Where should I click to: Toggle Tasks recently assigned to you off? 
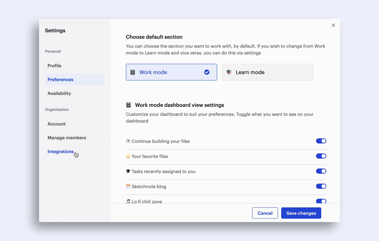pyautogui.click(x=321, y=171)
